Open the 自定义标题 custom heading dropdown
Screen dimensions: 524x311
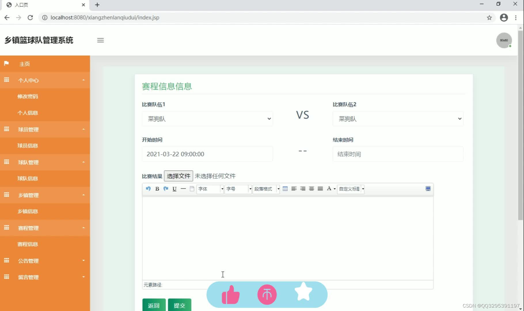point(351,189)
